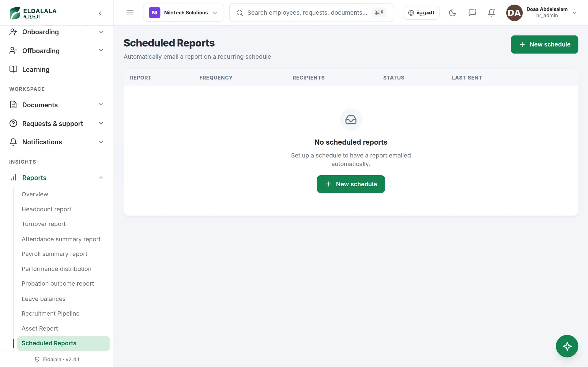Select the Scheduled Reports sidebar item

(63, 343)
